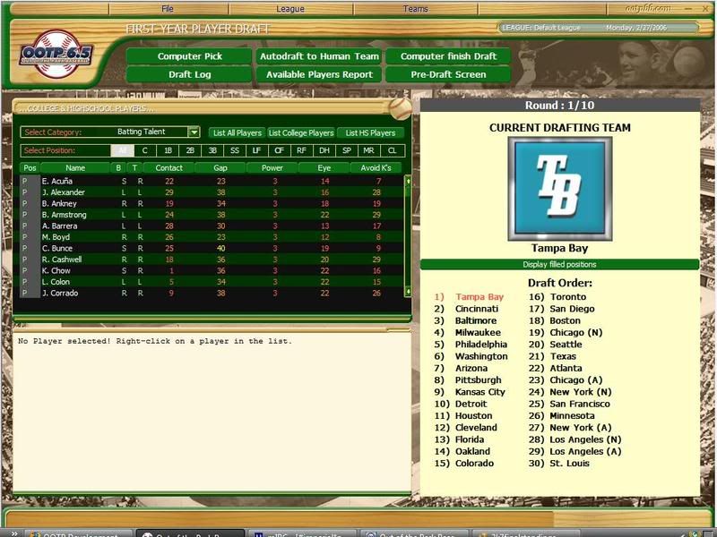Screen dimensions: 717x537
Task: Click the Display filled positions bar
Action: 559,264
